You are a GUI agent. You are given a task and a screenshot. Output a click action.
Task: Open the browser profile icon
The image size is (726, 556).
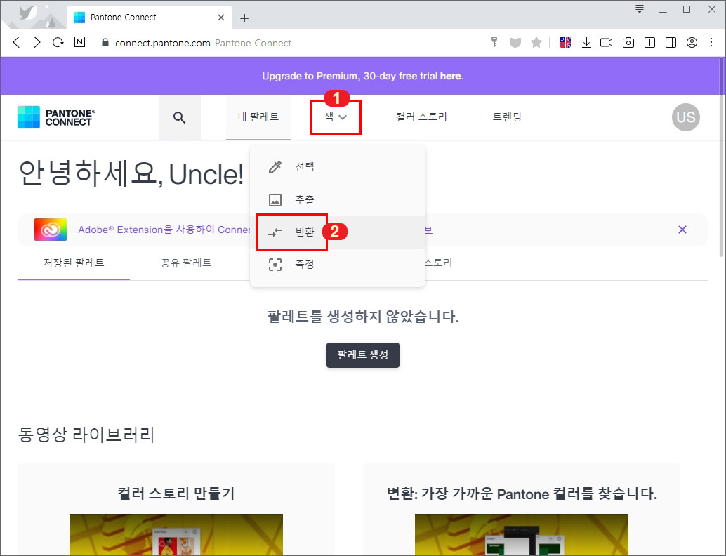coord(692,43)
